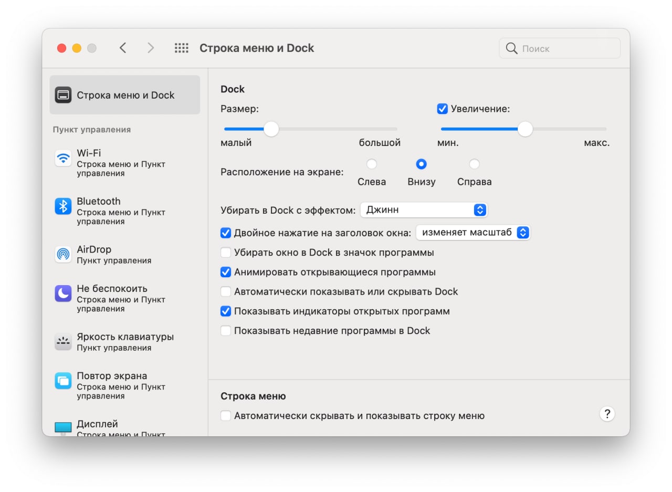
Task: Enable Показывать недавние программы в Dock
Action: (226, 331)
